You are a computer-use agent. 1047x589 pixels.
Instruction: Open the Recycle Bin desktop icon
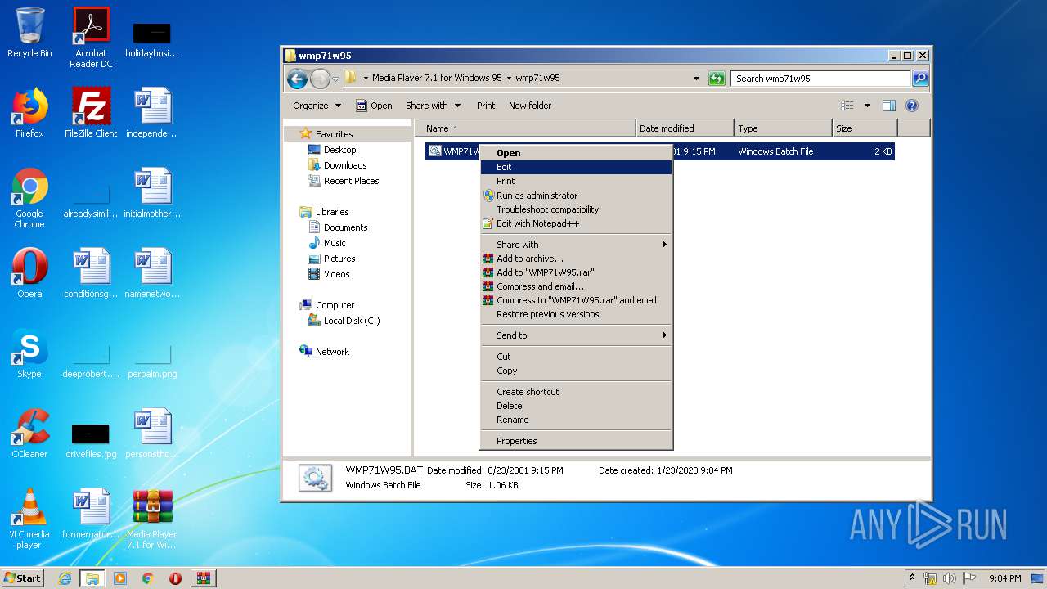pyautogui.click(x=29, y=33)
